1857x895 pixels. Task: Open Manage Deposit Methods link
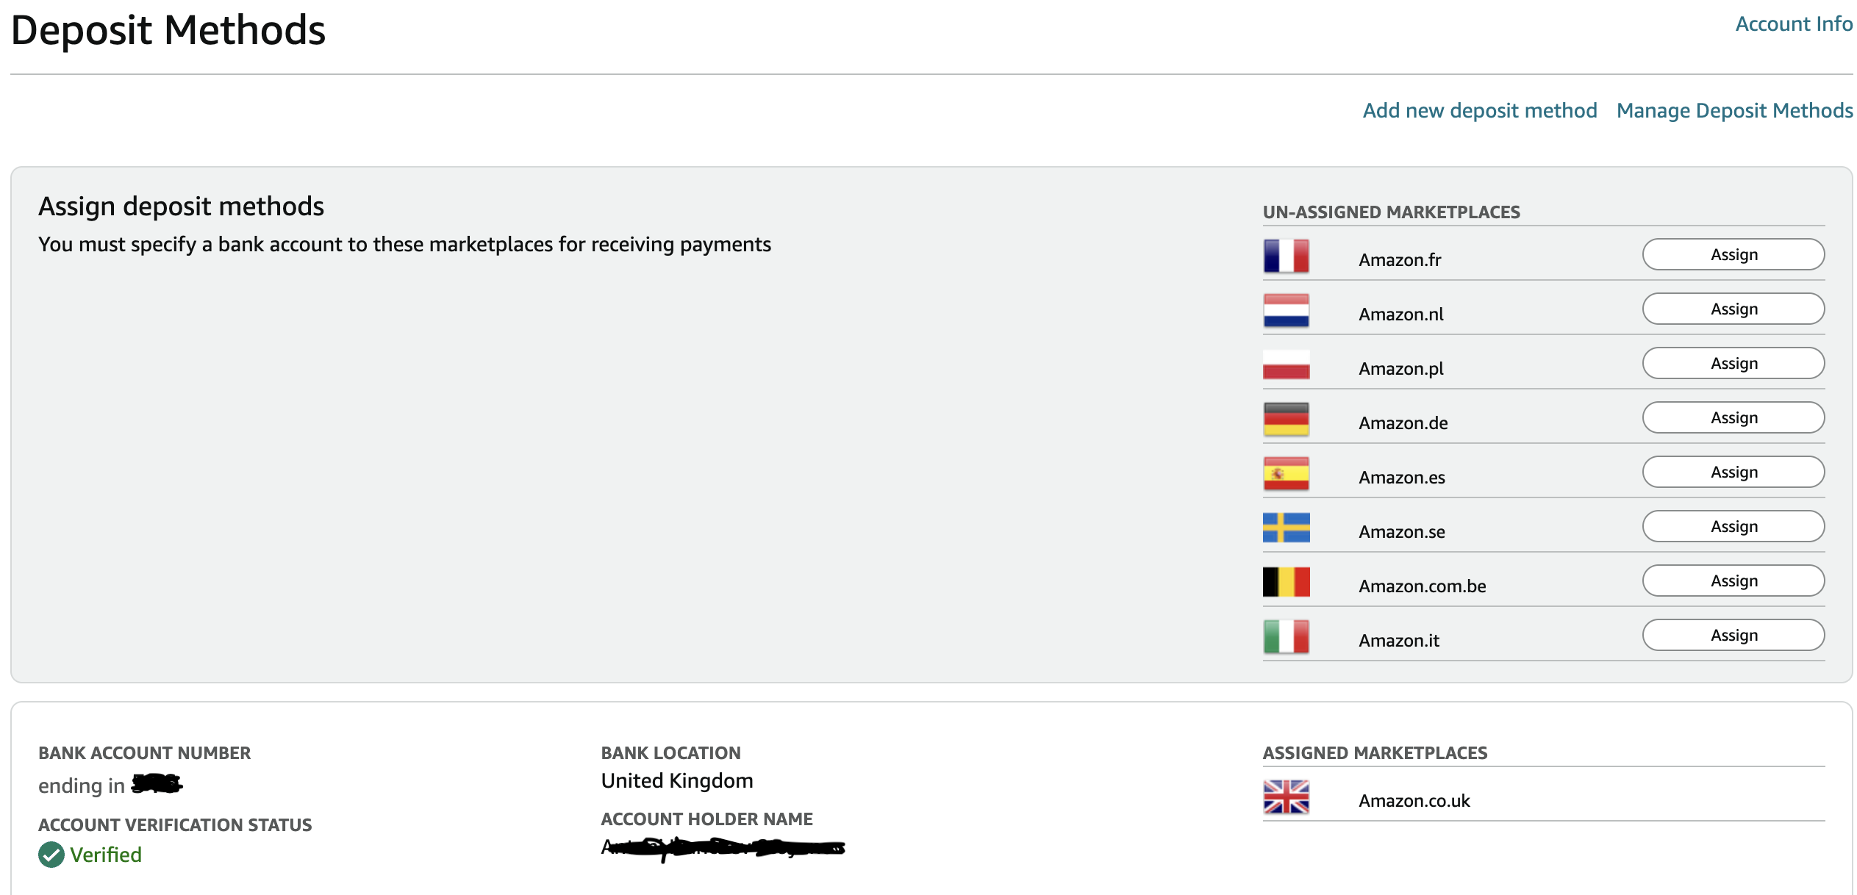pyautogui.click(x=1734, y=110)
